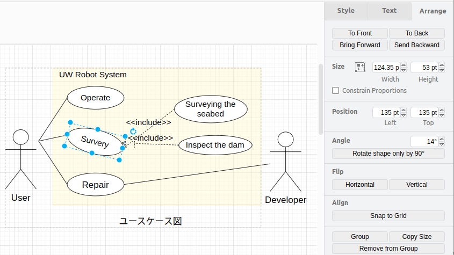Click the bottom-right resize handle of Survery
This screenshot has width=454, height=255.
pos(119,160)
